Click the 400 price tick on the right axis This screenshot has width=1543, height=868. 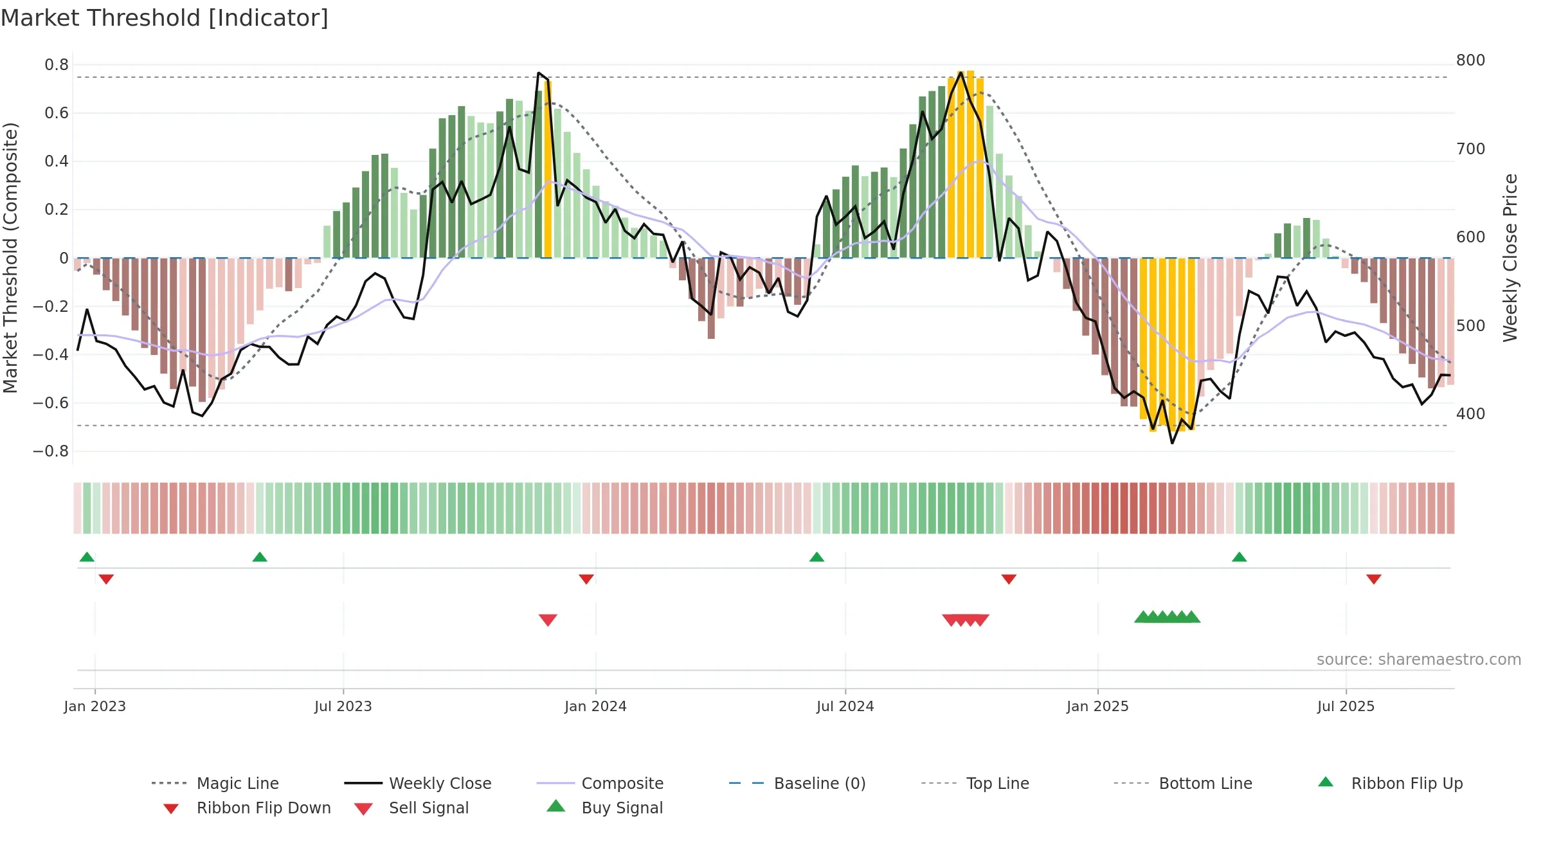1471,414
